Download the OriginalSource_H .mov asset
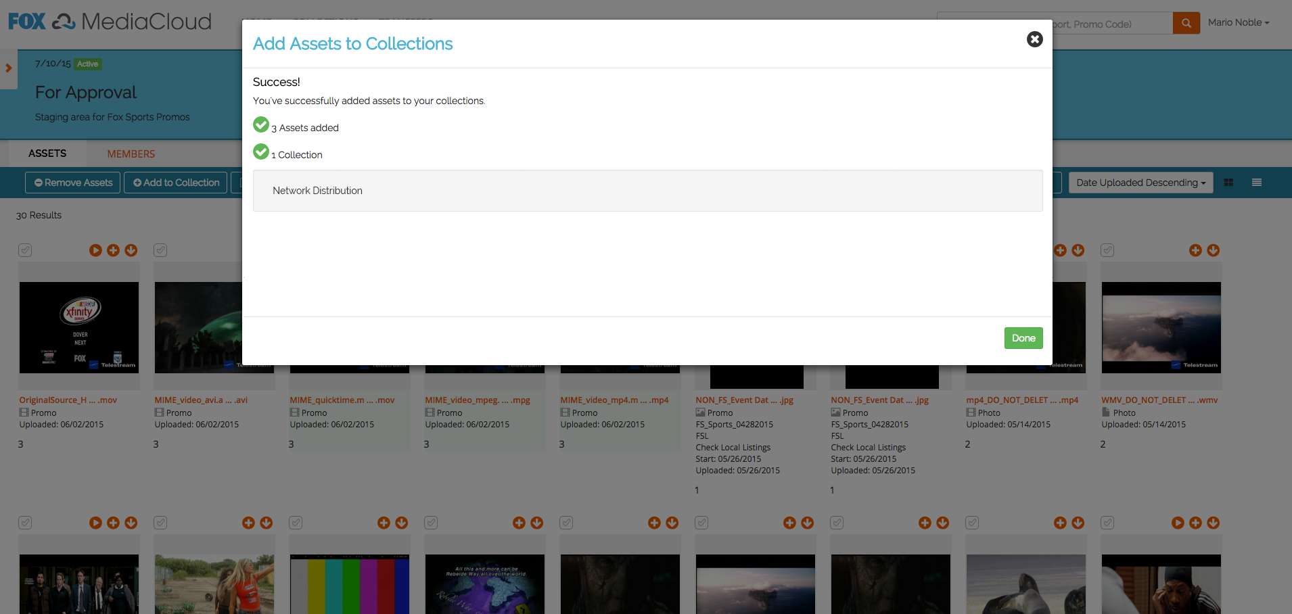This screenshot has width=1292, height=614. [131, 250]
